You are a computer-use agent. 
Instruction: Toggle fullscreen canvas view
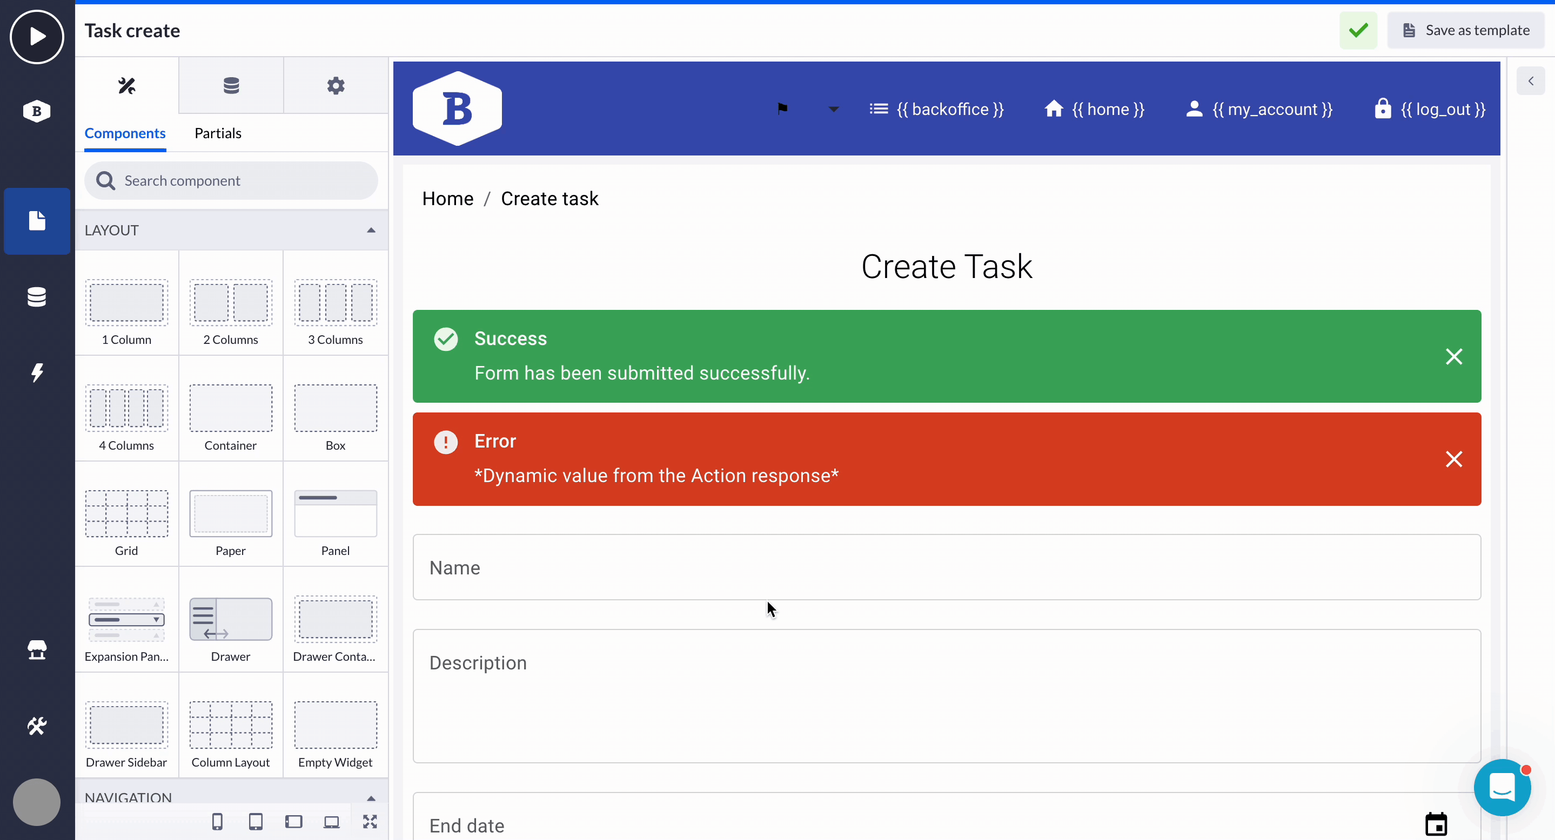[x=370, y=822]
